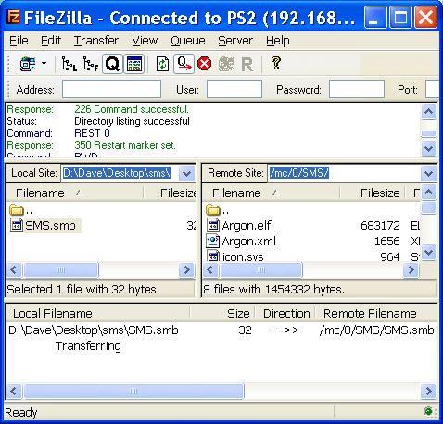Image resolution: width=443 pixels, height=424 pixels.
Task: Click the red Cancel operation icon
Action: click(x=205, y=64)
